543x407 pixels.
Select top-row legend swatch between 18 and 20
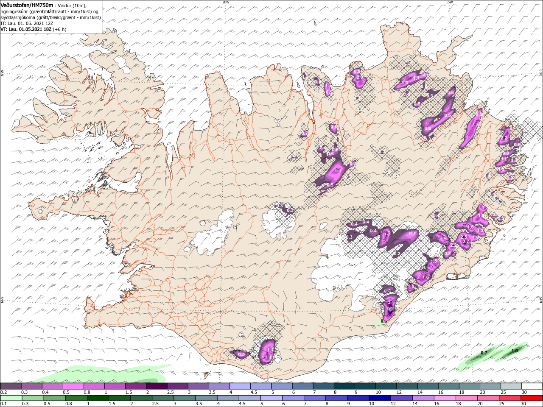(x=469, y=386)
